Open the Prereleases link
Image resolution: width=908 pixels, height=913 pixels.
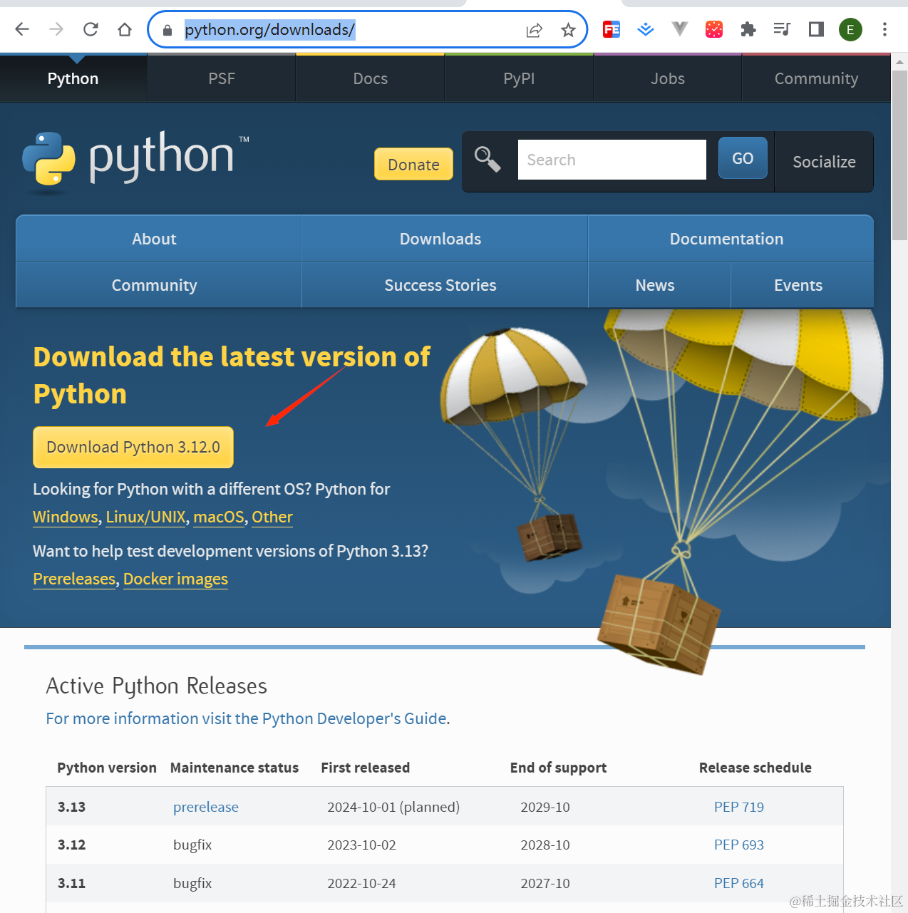(74, 579)
